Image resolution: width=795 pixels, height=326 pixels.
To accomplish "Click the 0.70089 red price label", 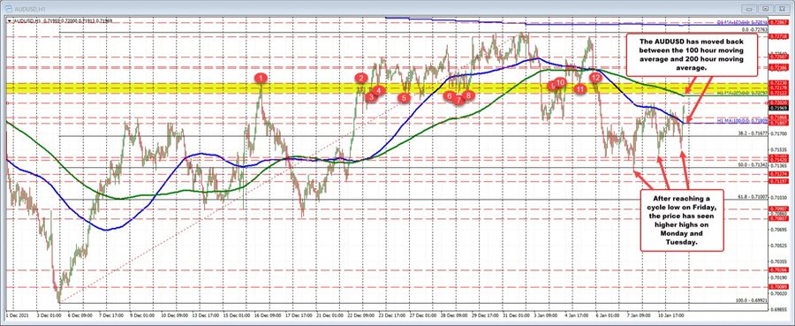I will pos(780,286).
